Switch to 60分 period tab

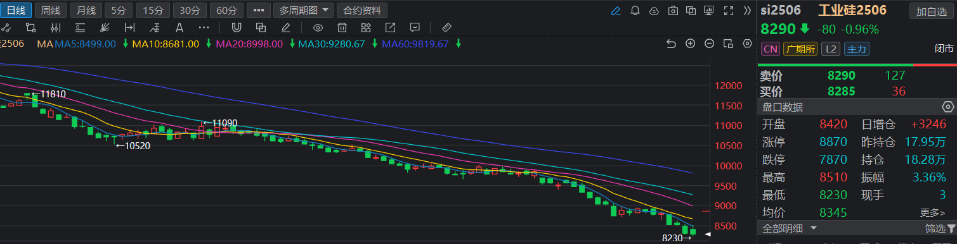coord(226,10)
